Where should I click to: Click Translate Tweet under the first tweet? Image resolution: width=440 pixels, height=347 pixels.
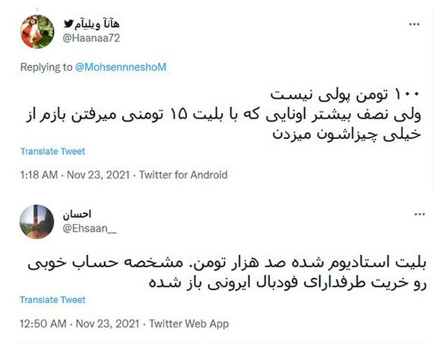pyautogui.click(x=52, y=151)
